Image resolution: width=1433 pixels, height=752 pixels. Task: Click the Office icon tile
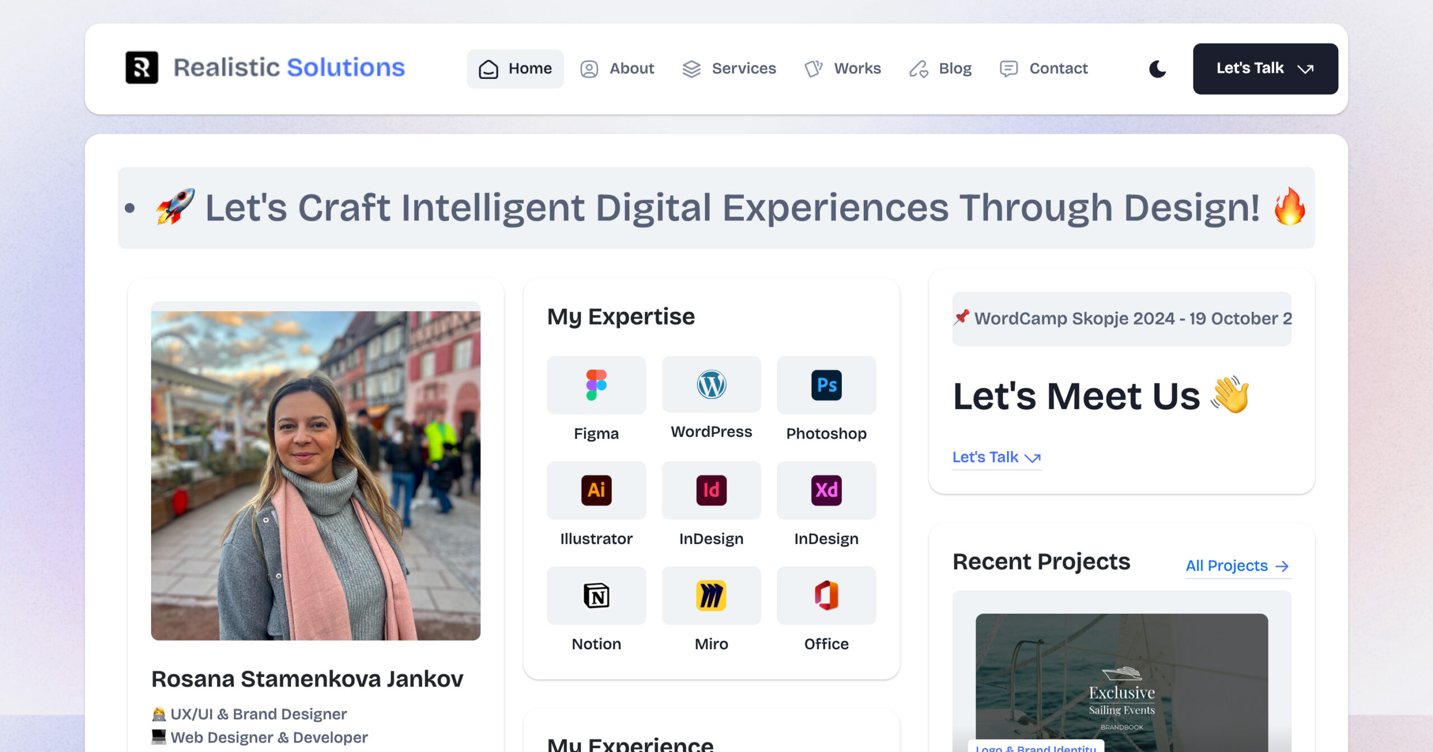(x=826, y=595)
